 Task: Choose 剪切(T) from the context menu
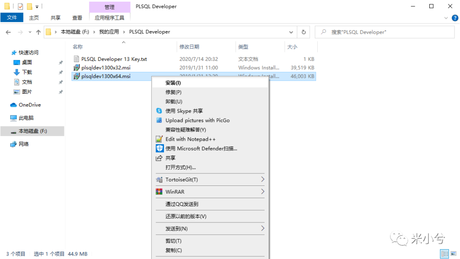(210, 241)
